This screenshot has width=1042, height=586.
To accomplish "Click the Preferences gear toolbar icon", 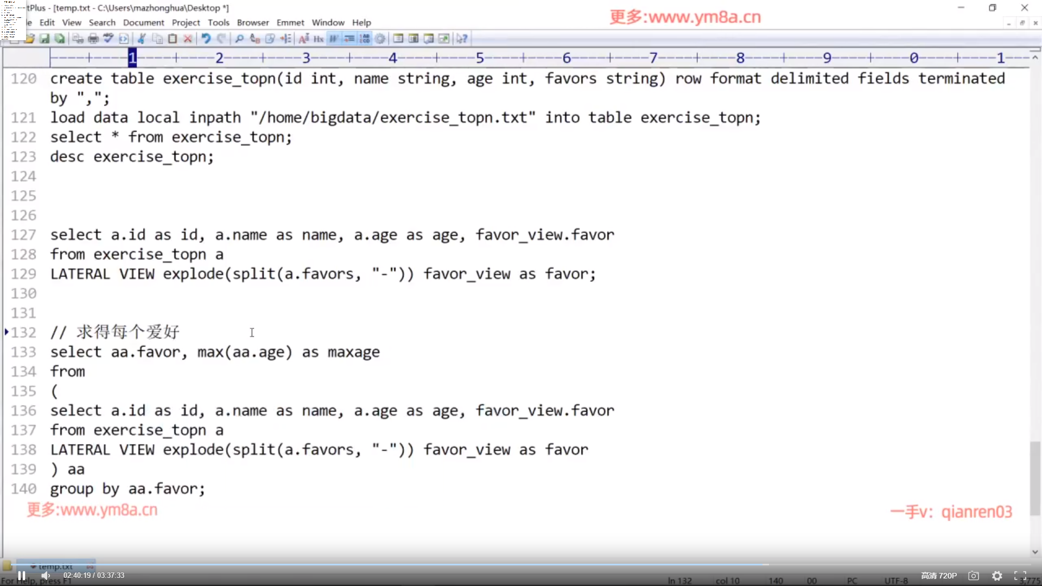I will coord(380,39).
